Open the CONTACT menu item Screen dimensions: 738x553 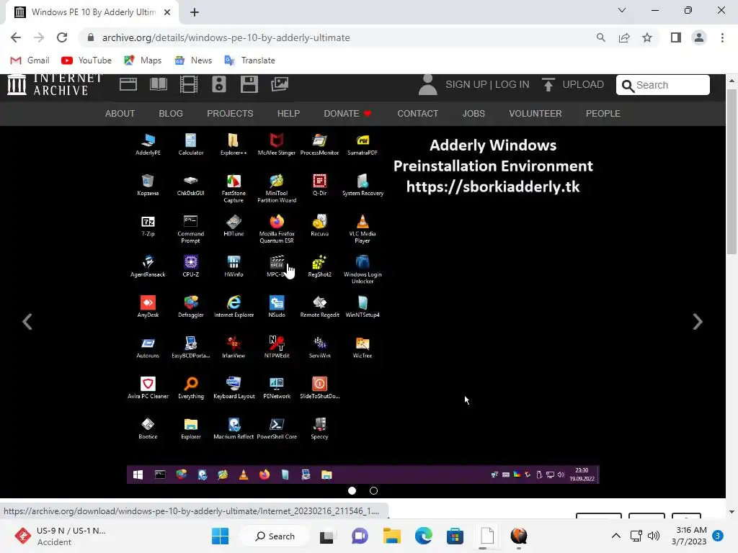417,114
